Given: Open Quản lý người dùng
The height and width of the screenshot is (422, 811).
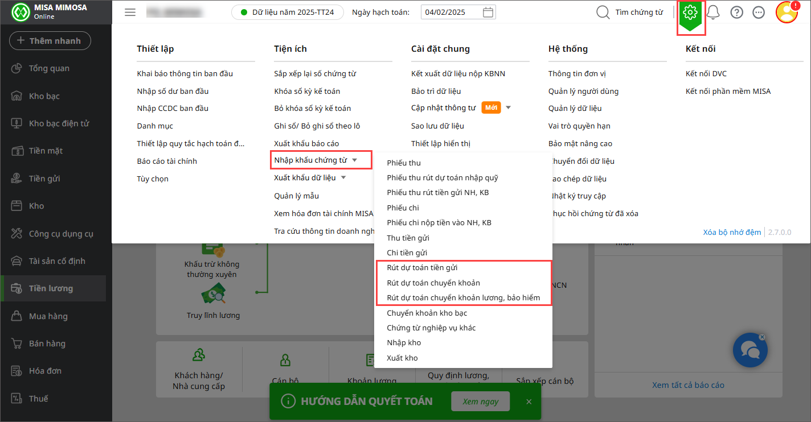Looking at the screenshot, I should pyautogui.click(x=583, y=91).
